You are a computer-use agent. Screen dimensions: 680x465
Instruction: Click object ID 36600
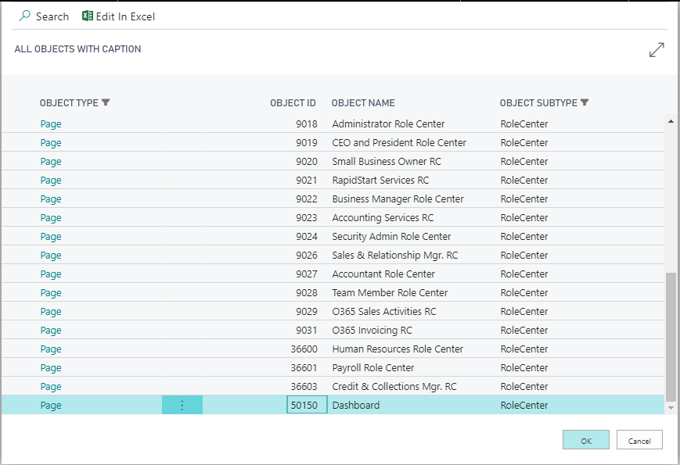(304, 349)
